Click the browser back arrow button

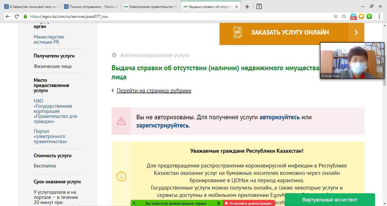pos(8,16)
